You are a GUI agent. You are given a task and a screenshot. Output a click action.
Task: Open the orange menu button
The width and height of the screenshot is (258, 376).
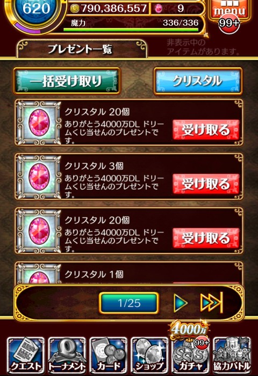(230, 10)
